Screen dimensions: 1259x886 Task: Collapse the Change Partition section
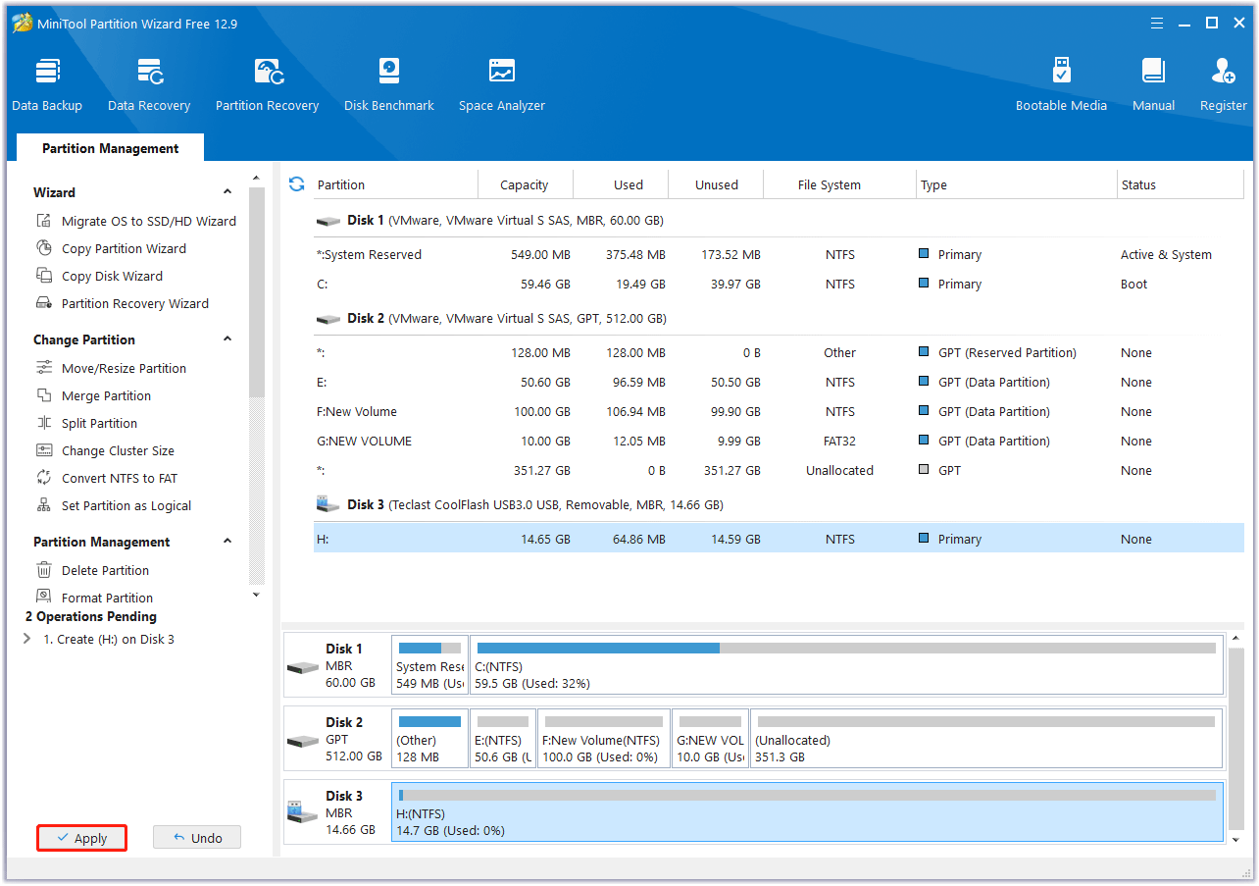[227, 339]
